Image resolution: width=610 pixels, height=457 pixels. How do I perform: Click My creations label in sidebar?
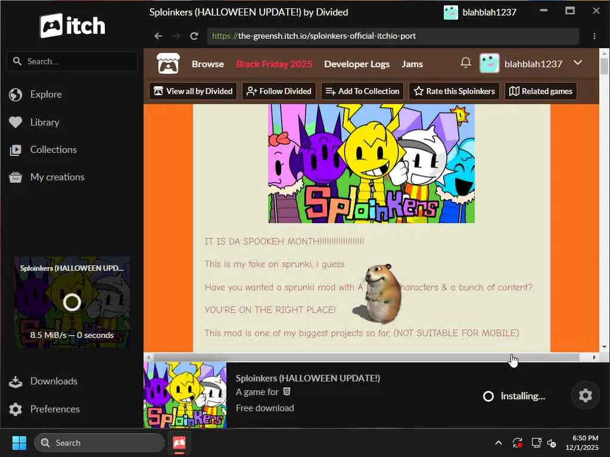57,177
